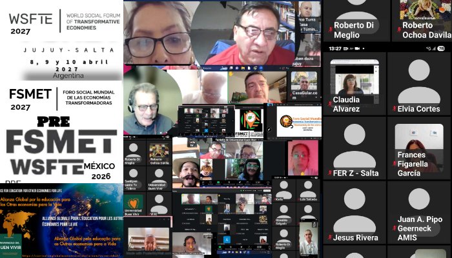The width and height of the screenshot is (452, 258).
Task: Click the muted mic icon beside large Roberto Di Meglio
Action: coord(331,30)
